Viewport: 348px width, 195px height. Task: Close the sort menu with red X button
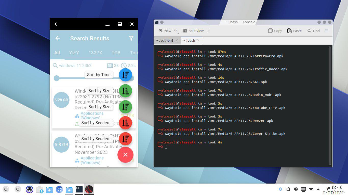click(125, 155)
